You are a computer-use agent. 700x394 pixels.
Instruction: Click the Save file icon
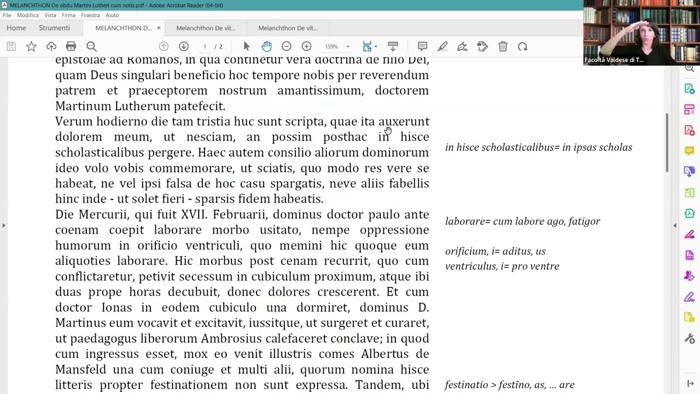click(11, 47)
